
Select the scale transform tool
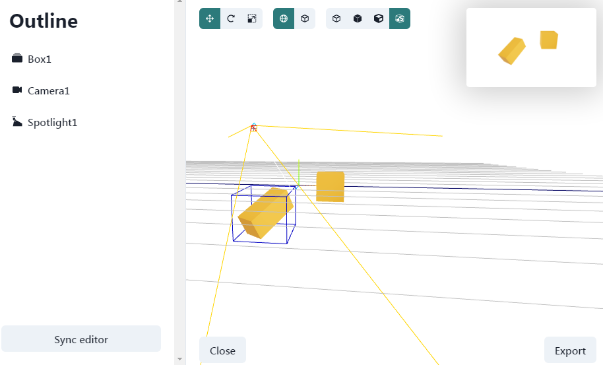[252, 18]
